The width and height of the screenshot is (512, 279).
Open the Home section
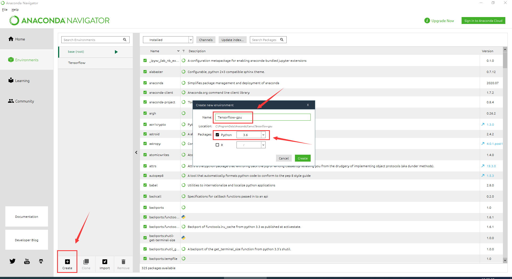tap(17, 39)
